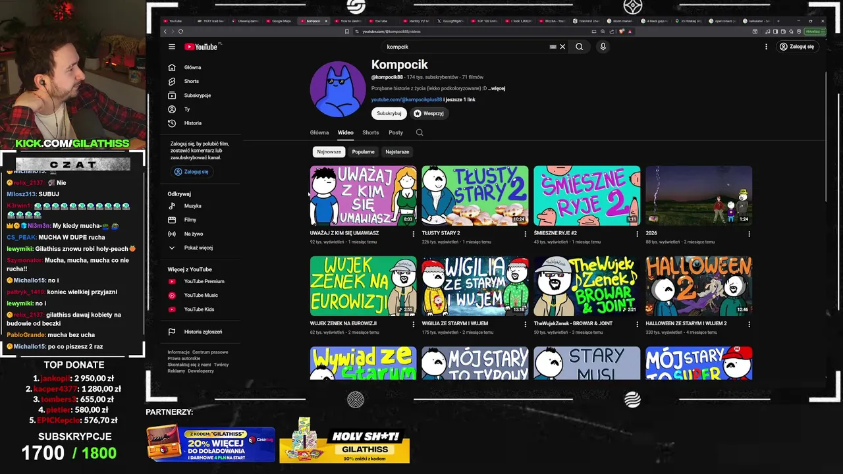843x474 pixels.
Task: Open the Prawa autorskie footer link
Action: point(184,358)
